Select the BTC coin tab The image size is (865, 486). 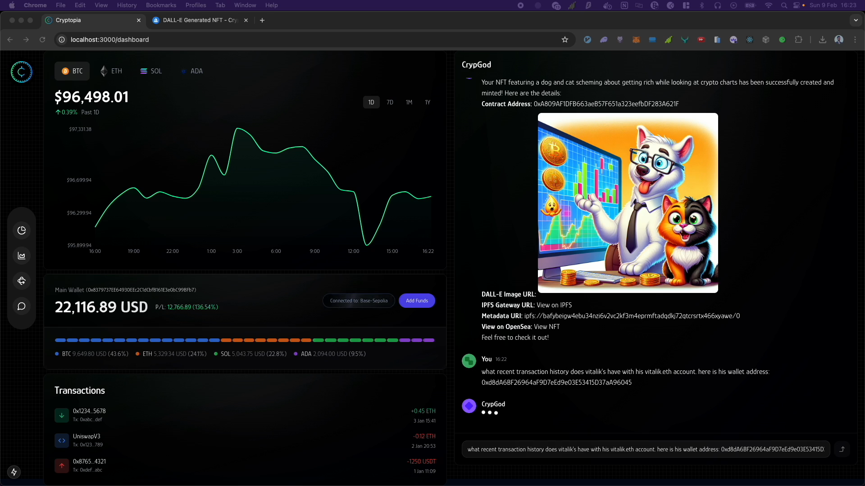click(72, 71)
